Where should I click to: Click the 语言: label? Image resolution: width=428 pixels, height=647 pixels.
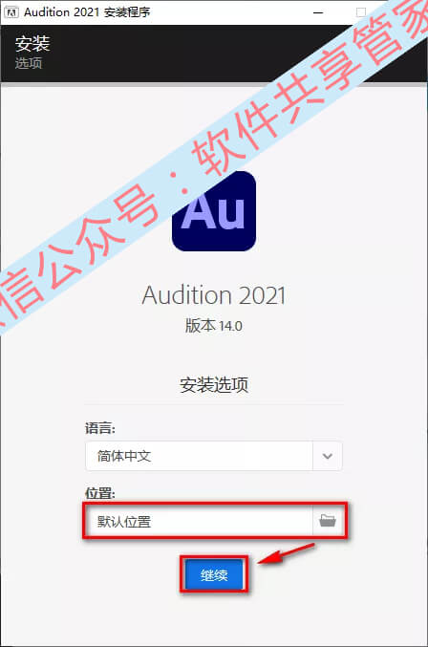coord(100,428)
